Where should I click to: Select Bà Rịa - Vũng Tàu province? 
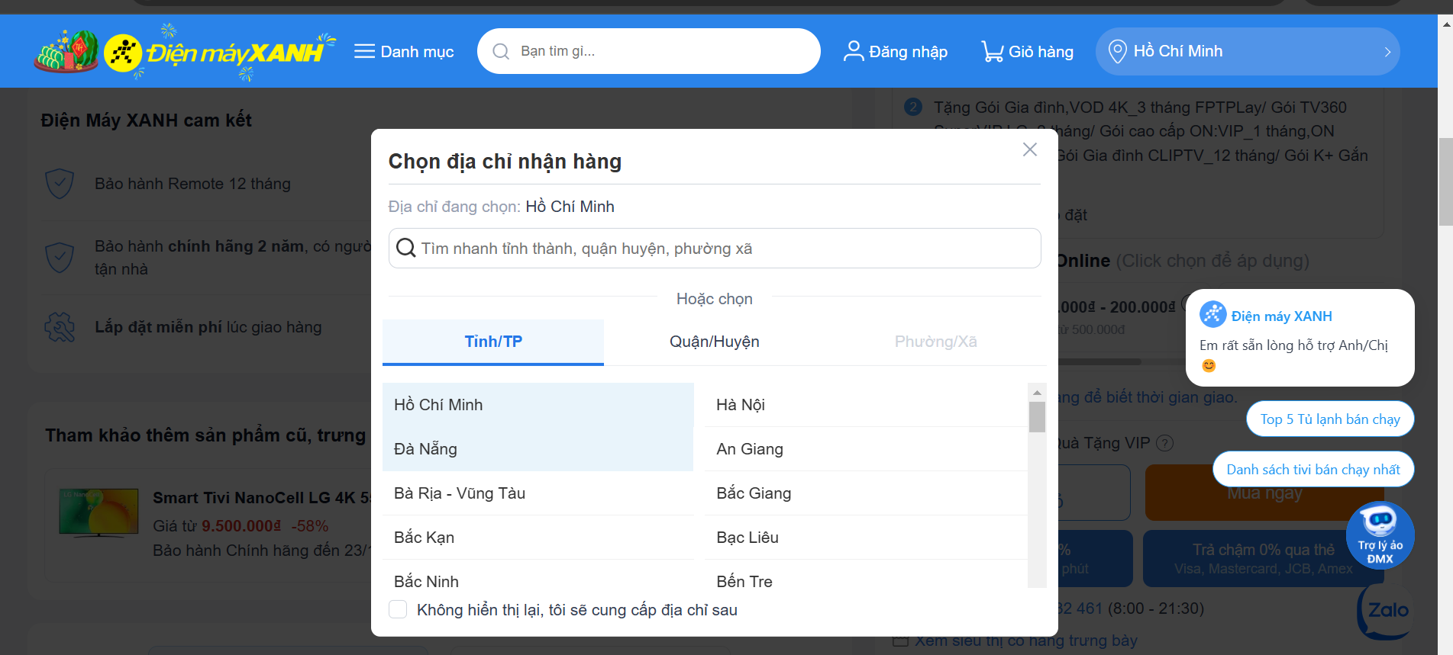point(538,493)
